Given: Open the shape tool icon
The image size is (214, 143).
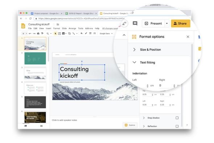Looking at the screenshot, I should pyautogui.click(x=70, y=34).
